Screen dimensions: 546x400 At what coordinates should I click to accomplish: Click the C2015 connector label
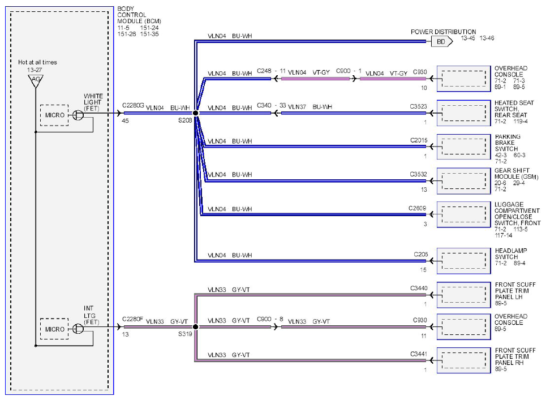click(x=419, y=140)
